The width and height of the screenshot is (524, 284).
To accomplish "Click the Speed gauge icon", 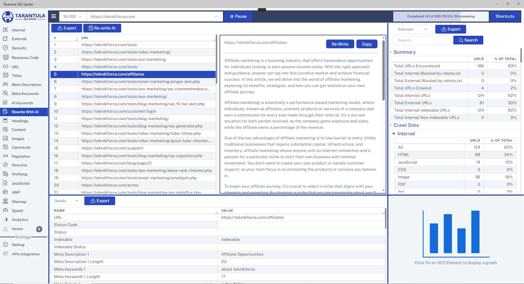I will pos(5,211).
